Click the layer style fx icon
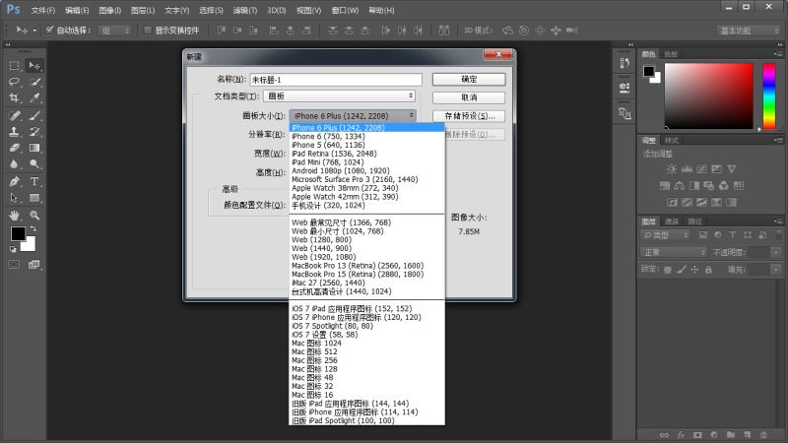The width and height of the screenshot is (788, 443). (681, 435)
